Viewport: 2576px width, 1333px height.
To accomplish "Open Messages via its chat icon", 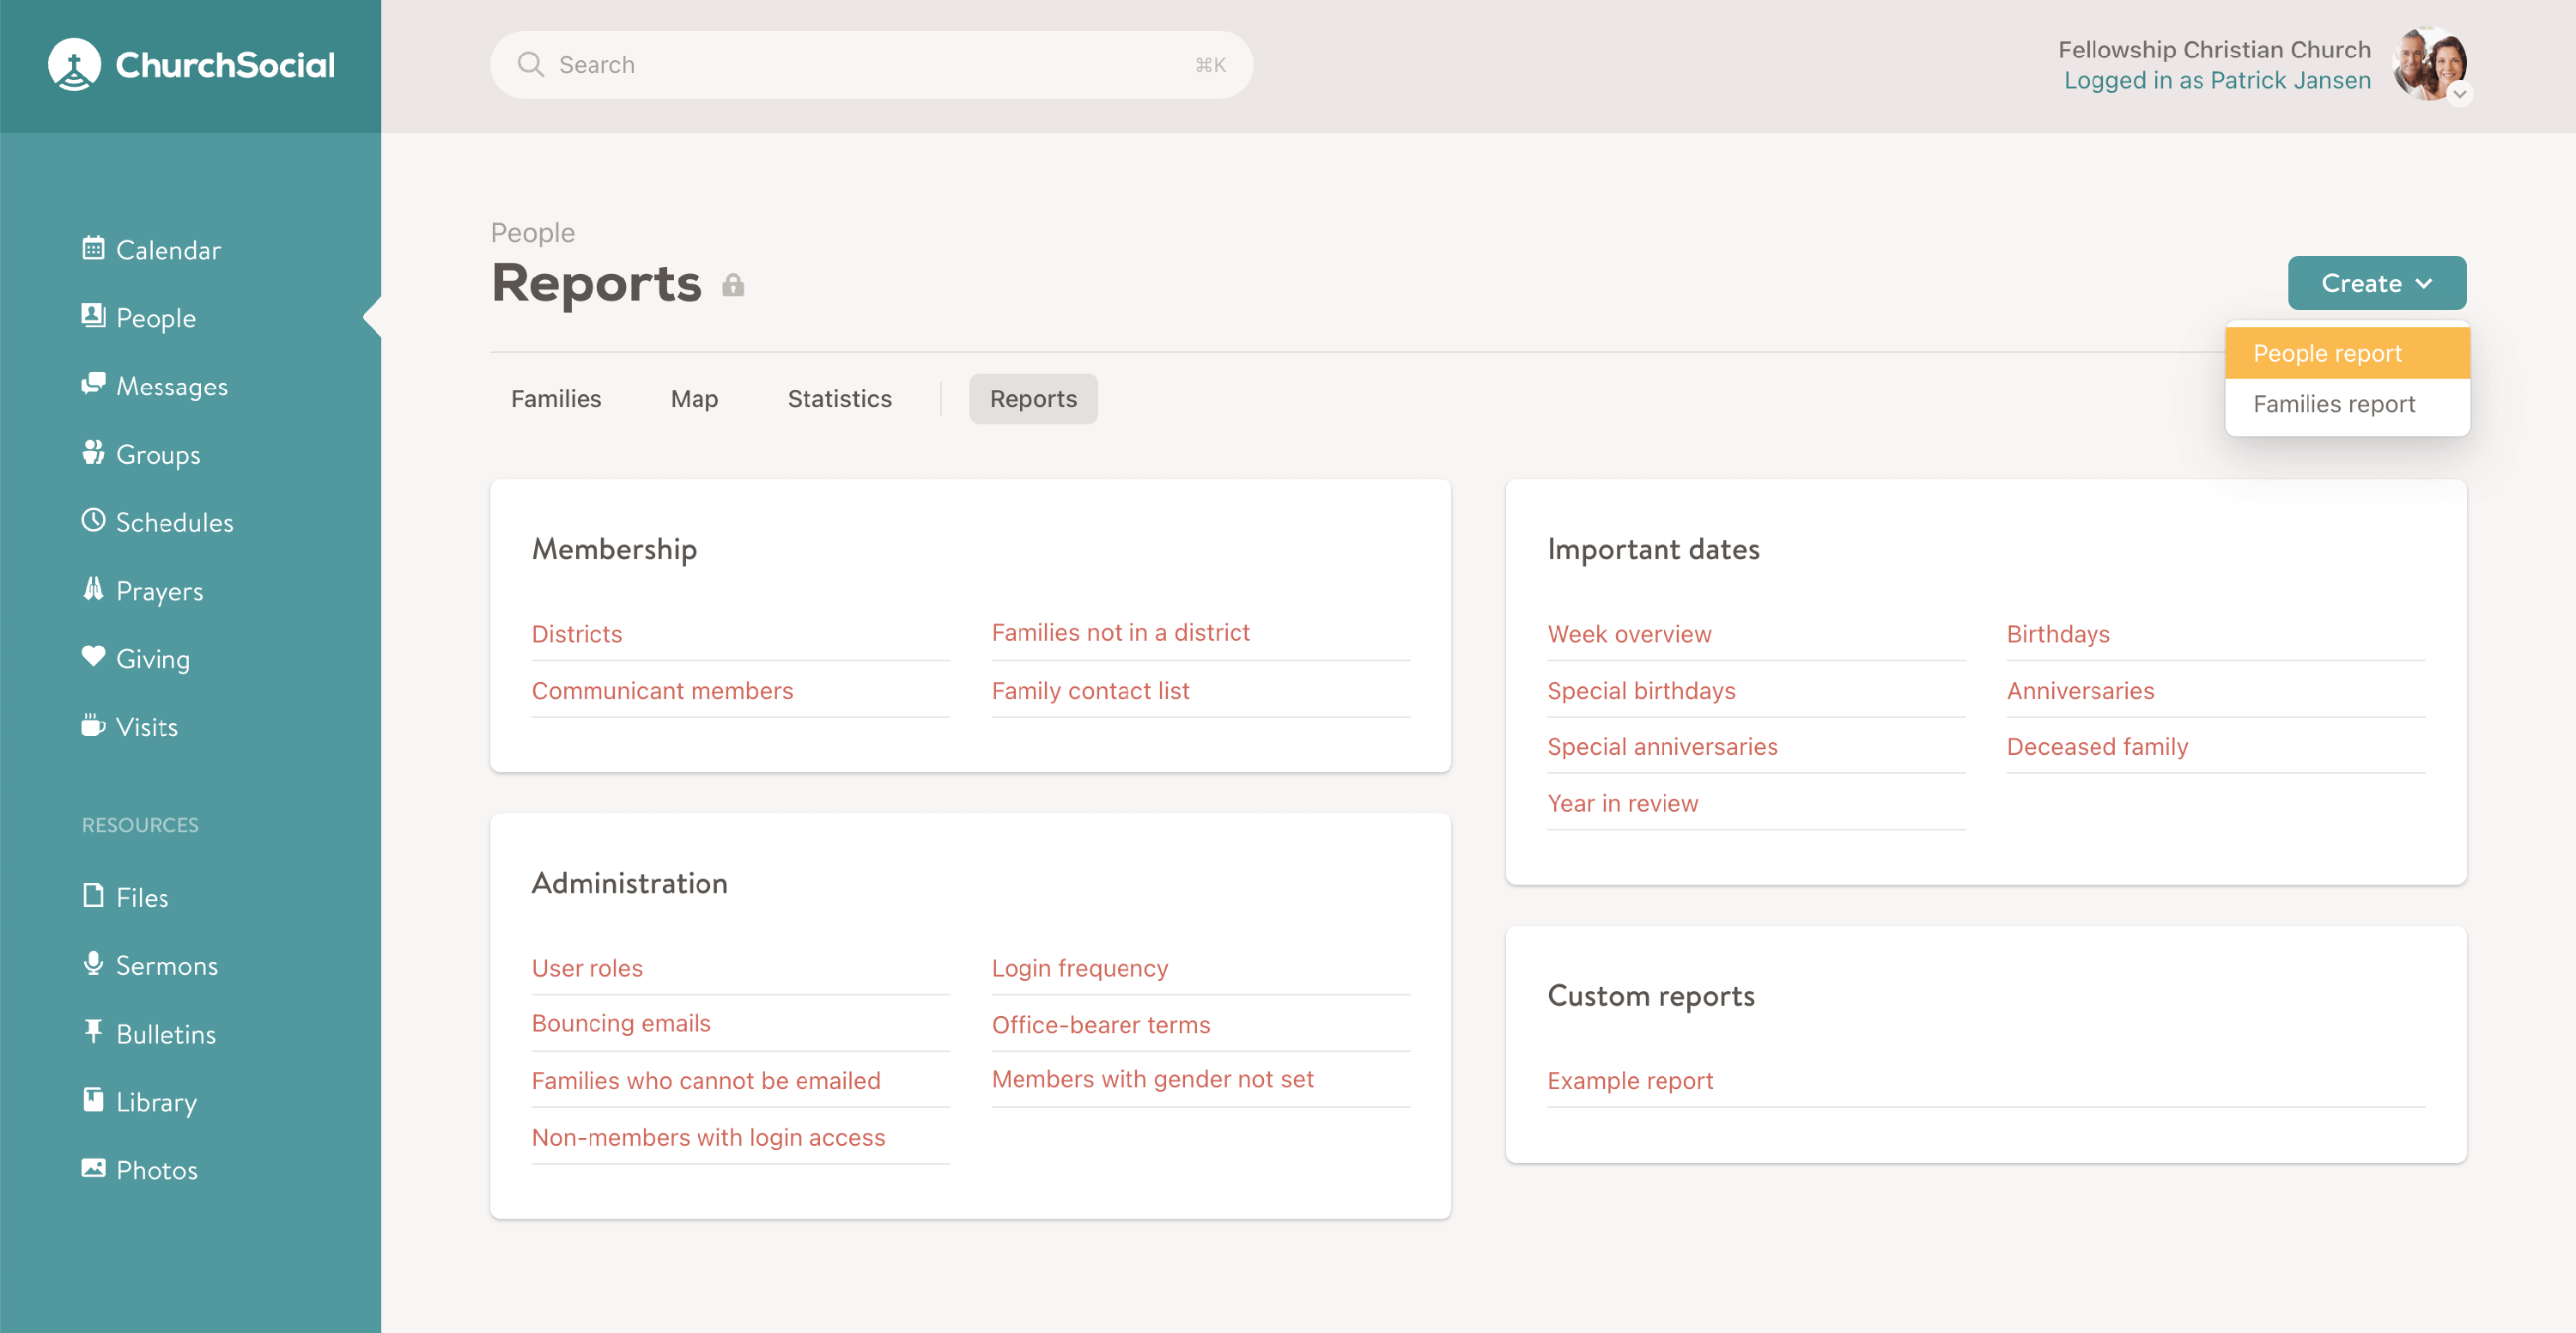I will (93, 384).
